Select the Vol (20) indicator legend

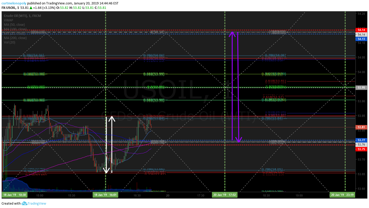tap(9, 42)
